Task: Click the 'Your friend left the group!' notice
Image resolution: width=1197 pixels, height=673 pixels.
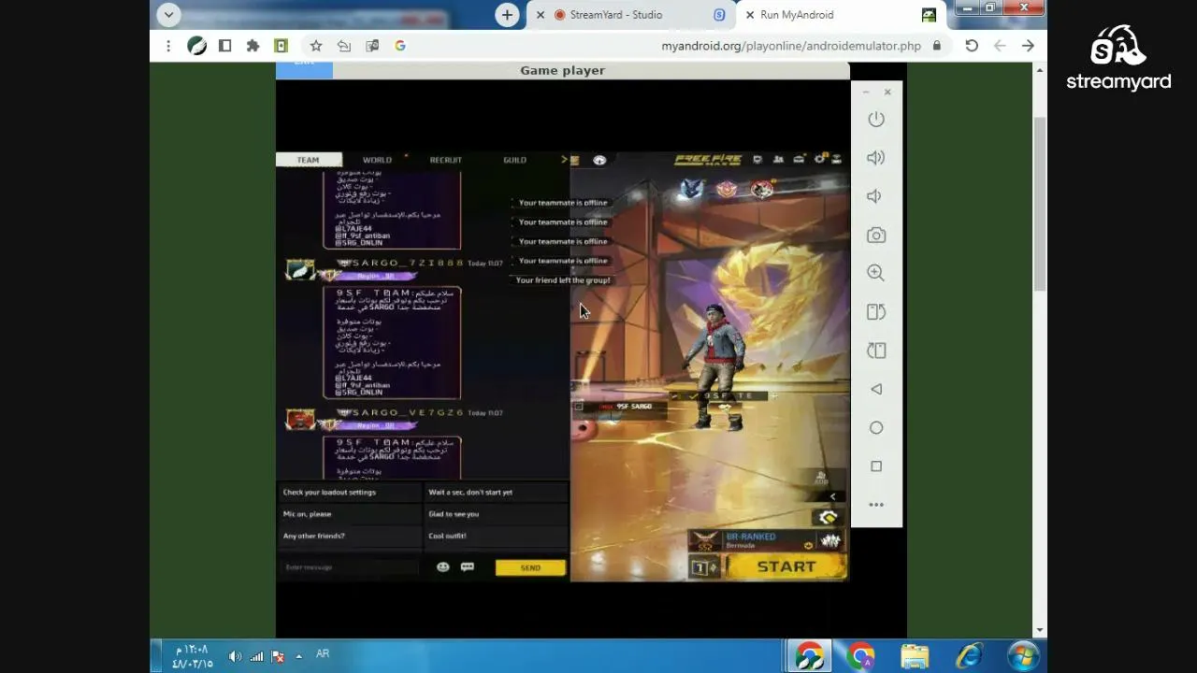Action: tap(563, 280)
